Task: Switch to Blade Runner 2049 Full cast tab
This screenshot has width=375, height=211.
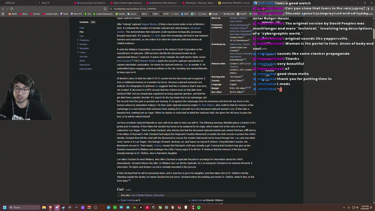Action: pyautogui.click(x=234, y=3)
